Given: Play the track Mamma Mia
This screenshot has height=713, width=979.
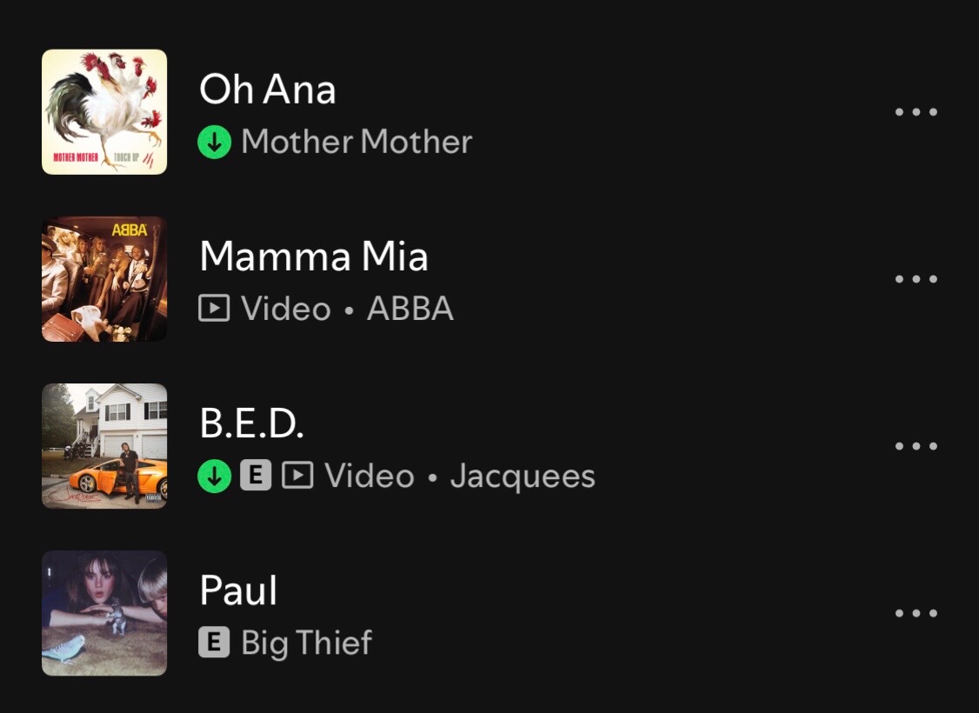Looking at the screenshot, I should pos(313,257).
